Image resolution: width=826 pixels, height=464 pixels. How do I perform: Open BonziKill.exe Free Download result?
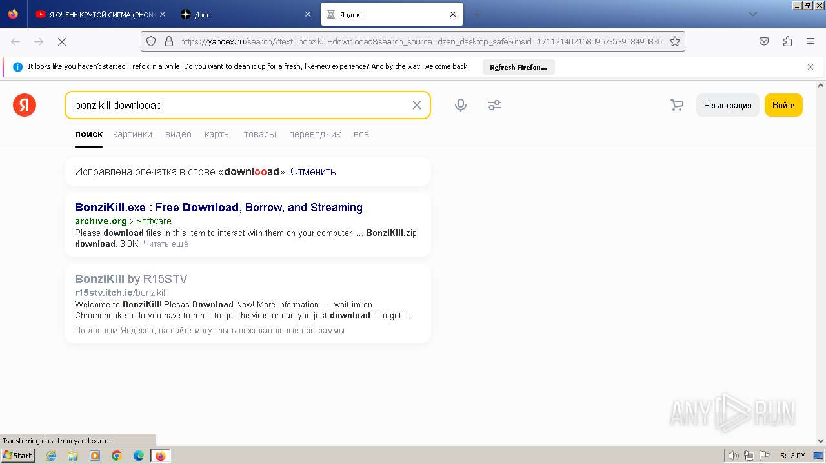pyautogui.click(x=219, y=208)
